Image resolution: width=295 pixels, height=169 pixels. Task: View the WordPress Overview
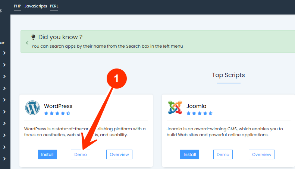pos(119,154)
